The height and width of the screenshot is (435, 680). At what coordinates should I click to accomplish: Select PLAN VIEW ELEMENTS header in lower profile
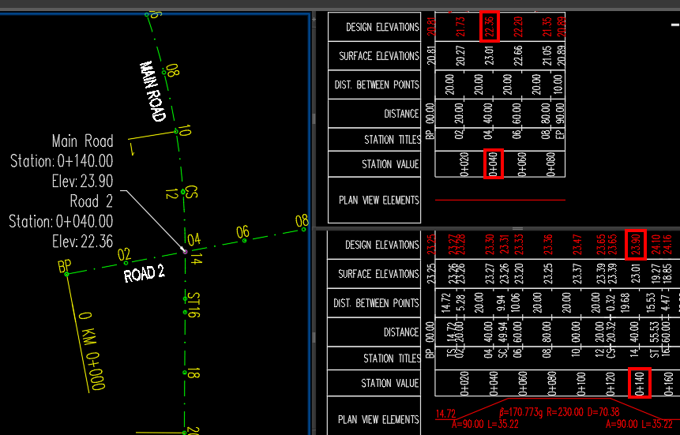pos(378,419)
